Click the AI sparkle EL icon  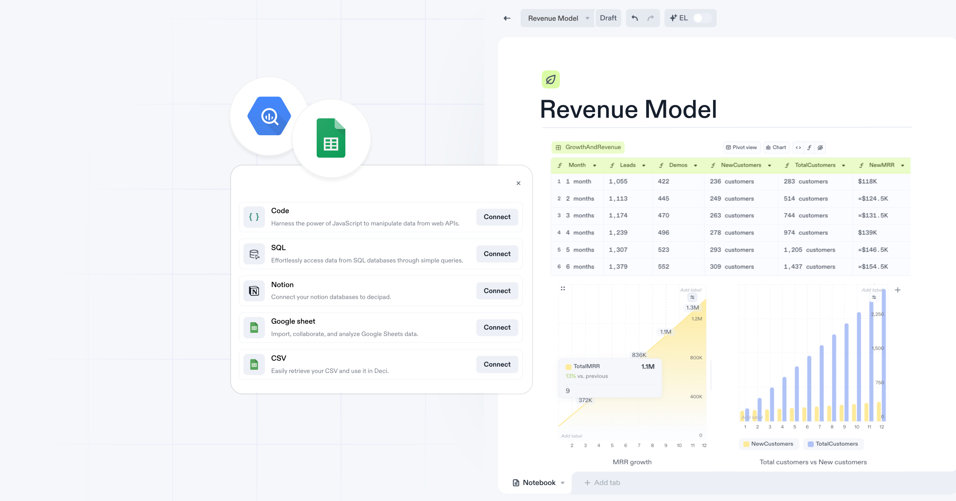pos(674,18)
